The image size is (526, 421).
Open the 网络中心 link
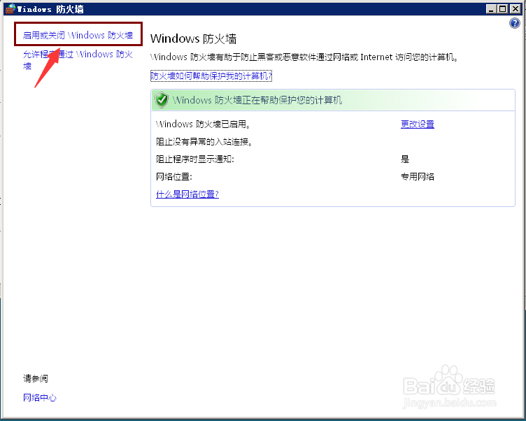pos(40,397)
